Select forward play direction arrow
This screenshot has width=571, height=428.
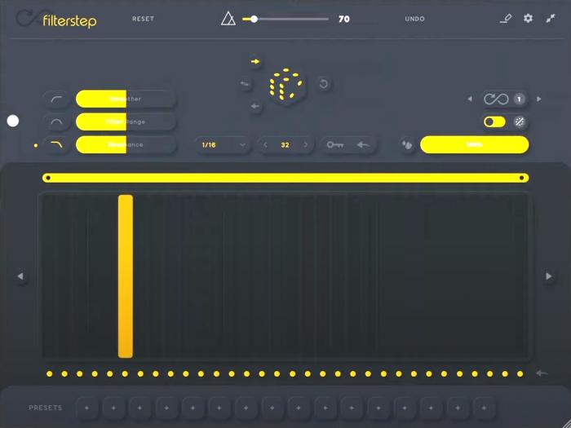point(255,61)
